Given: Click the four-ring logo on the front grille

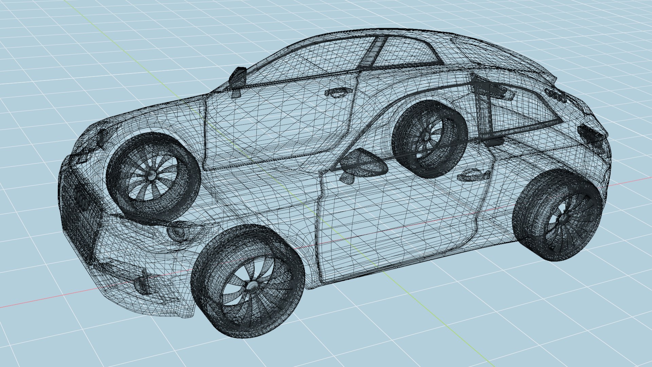Looking at the screenshot, I should [81, 199].
